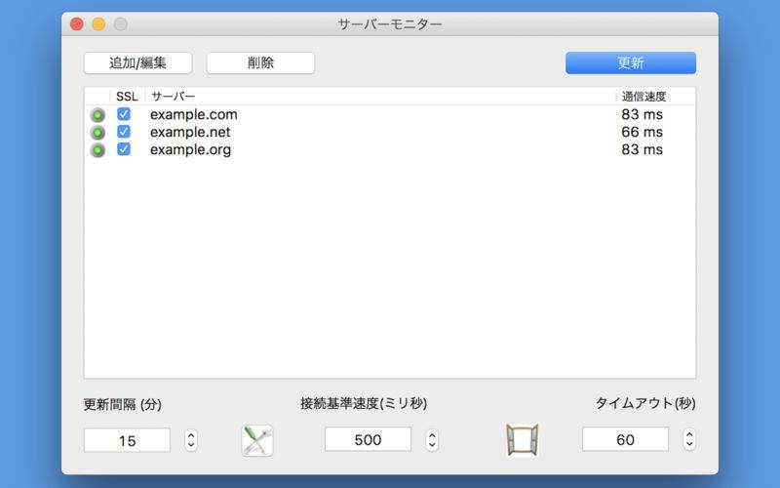Click the 接続基準速度 stepper control
The width and height of the screenshot is (780, 488).
click(432, 440)
